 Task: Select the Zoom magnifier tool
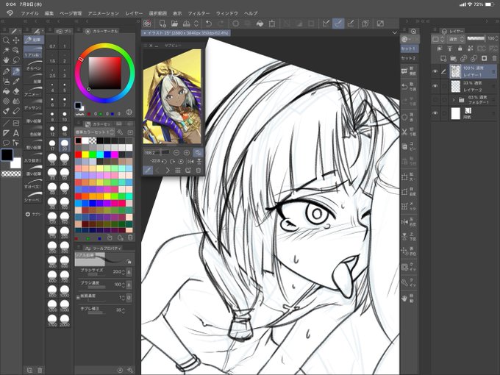[6, 40]
